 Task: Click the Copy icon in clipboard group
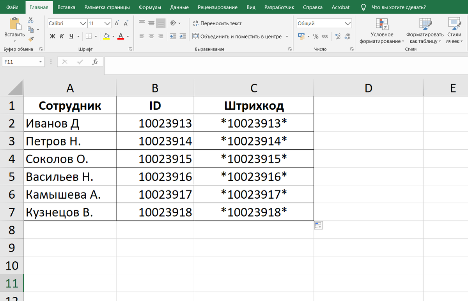[31, 30]
